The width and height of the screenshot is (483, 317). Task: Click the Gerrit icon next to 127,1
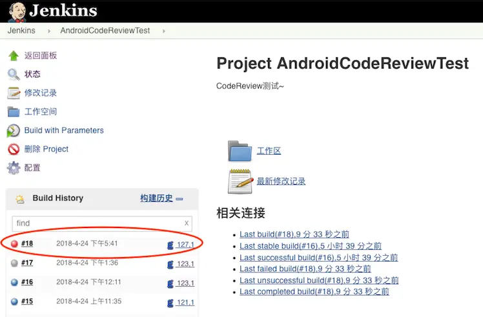coord(170,245)
